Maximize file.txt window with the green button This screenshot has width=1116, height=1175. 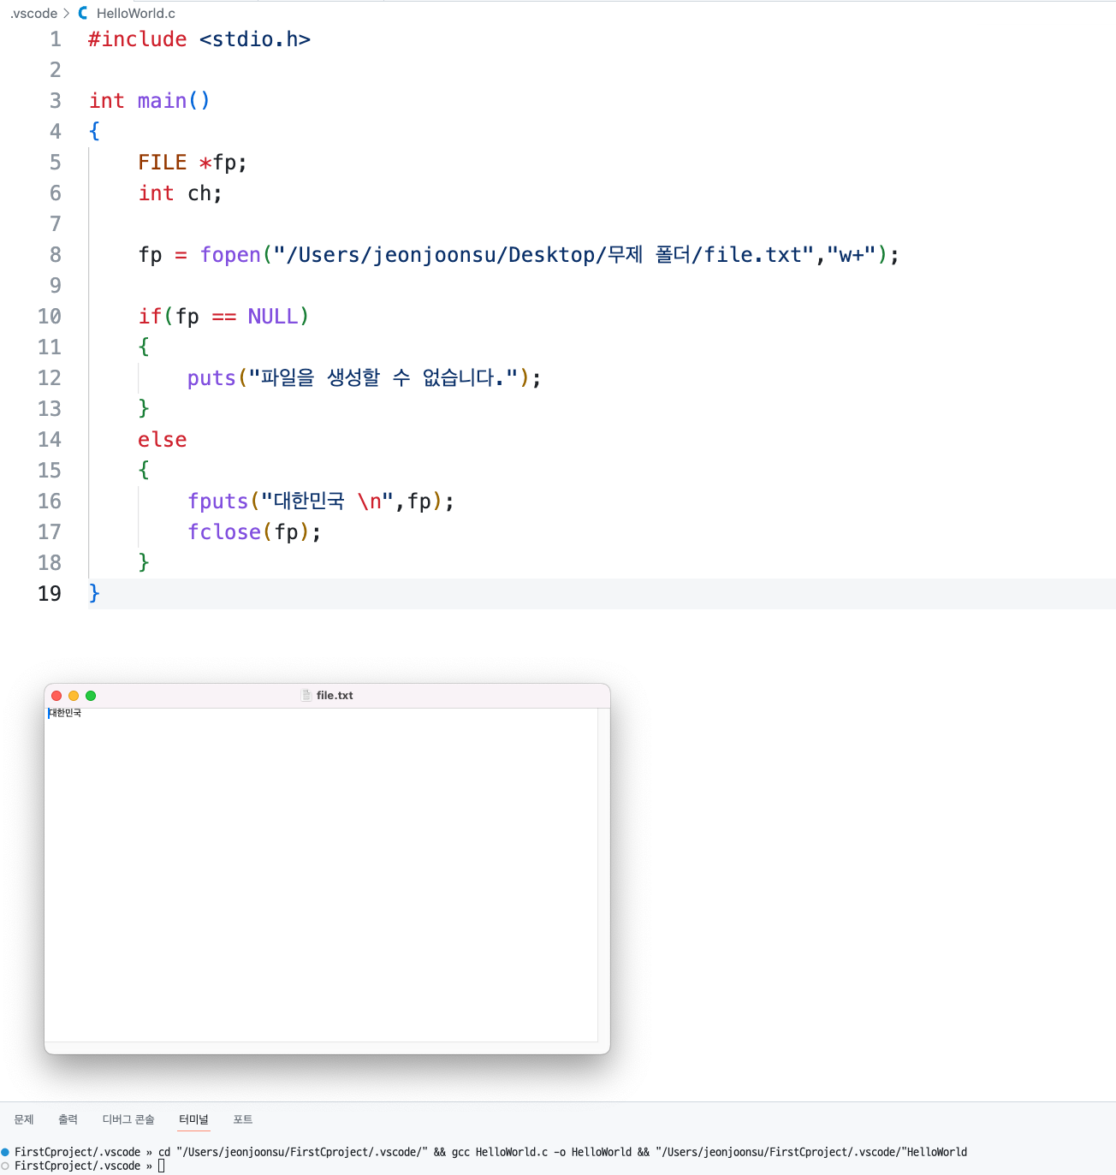click(x=91, y=696)
